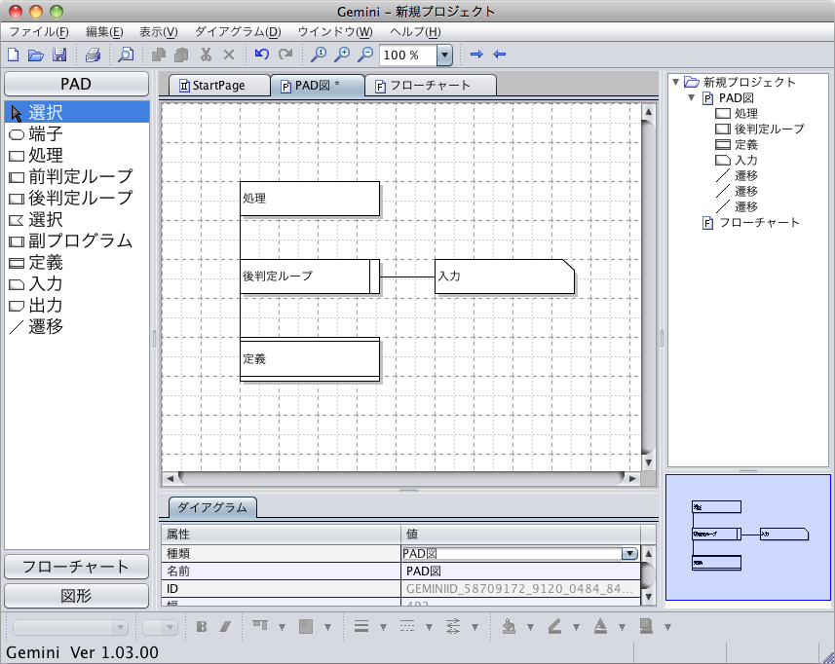835x664 pixels.
Task: Click the Print icon in toolbar
Action: tap(94, 55)
